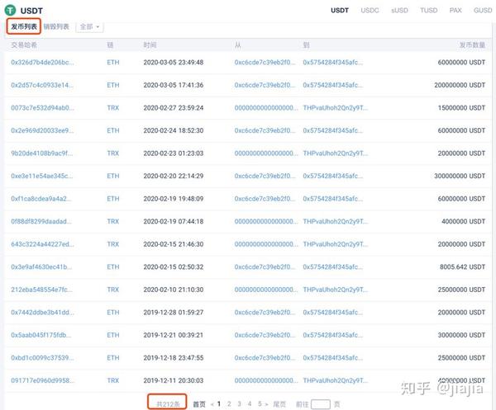496x410 pixels.
Task: Switch to the USDC token tab
Action: 370,11
